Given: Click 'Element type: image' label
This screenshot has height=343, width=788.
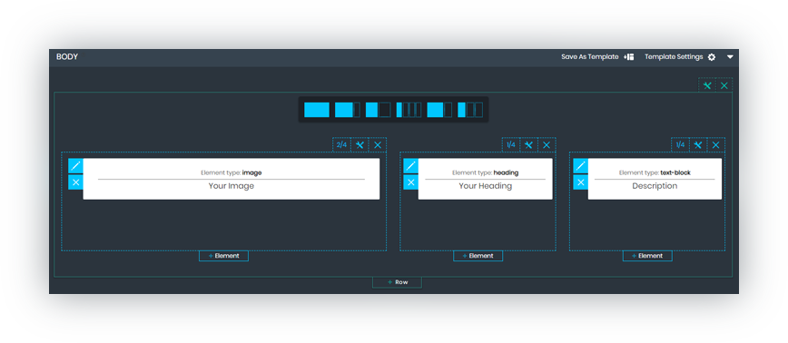Looking at the screenshot, I should click(231, 172).
